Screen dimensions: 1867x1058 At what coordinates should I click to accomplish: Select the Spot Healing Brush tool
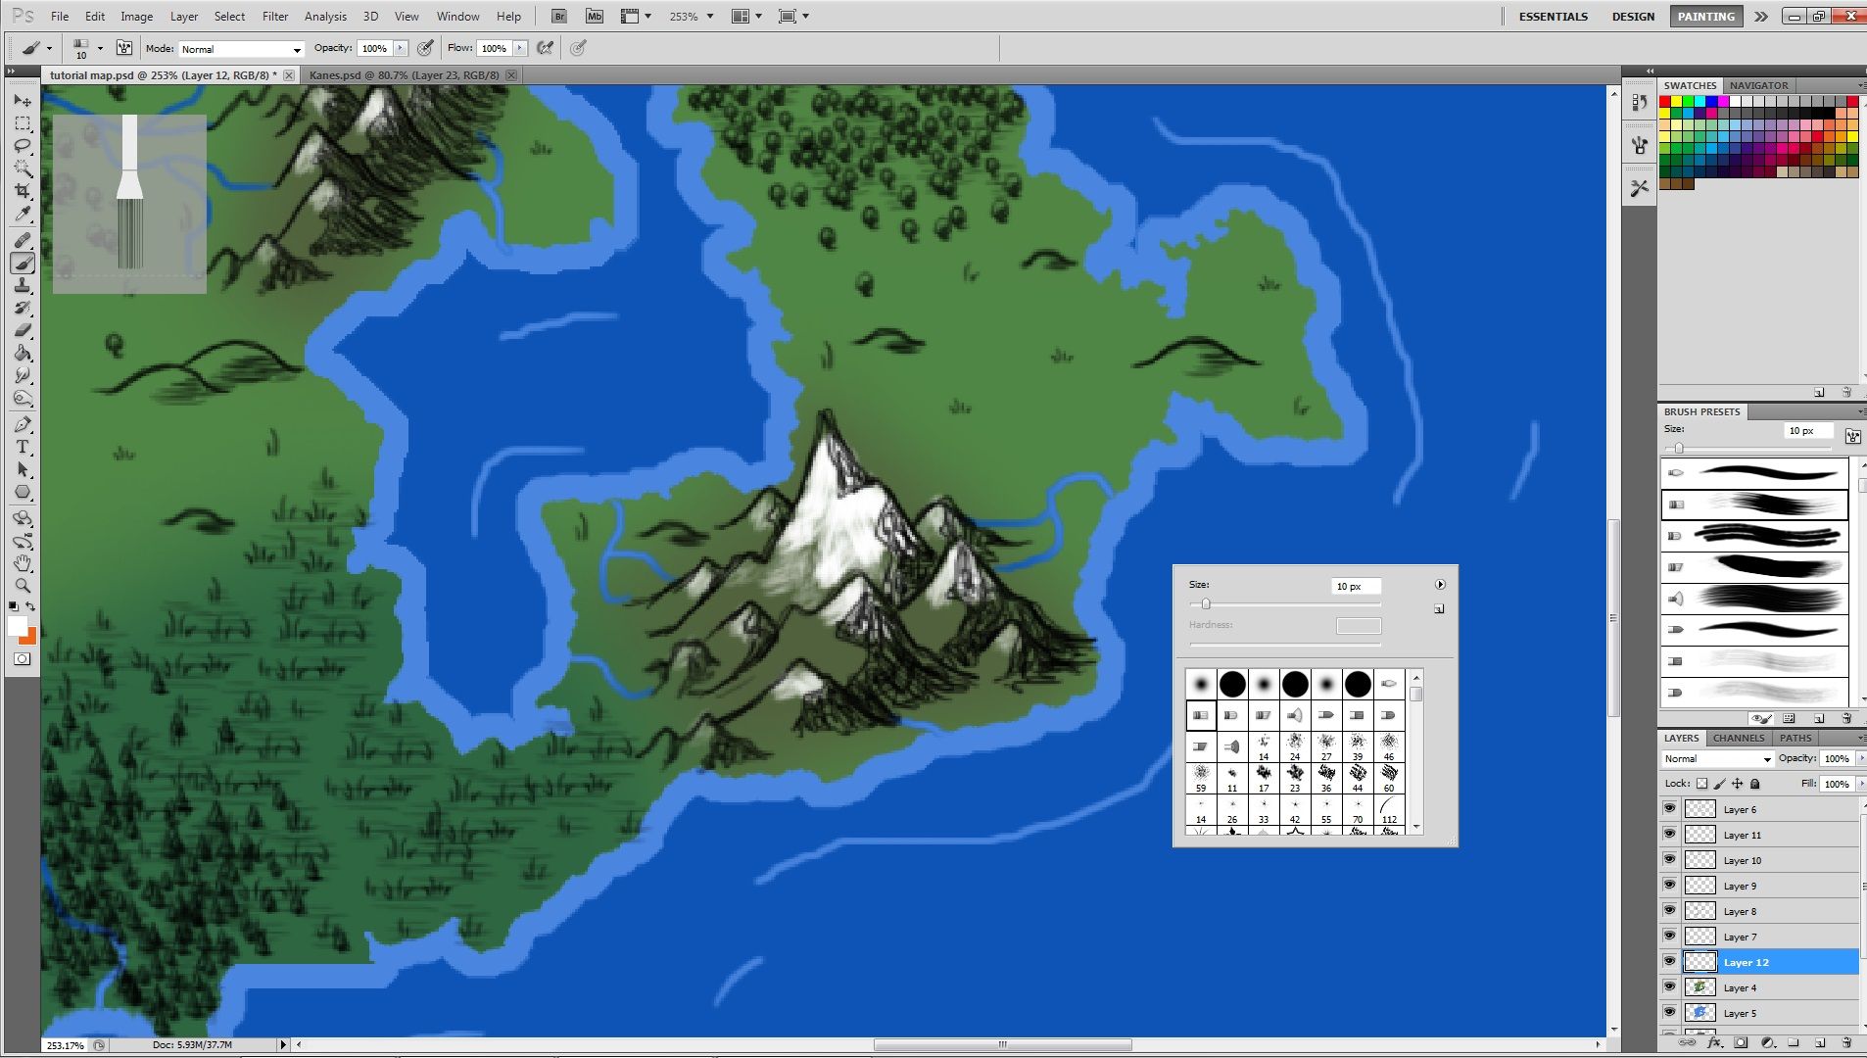click(23, 240)
